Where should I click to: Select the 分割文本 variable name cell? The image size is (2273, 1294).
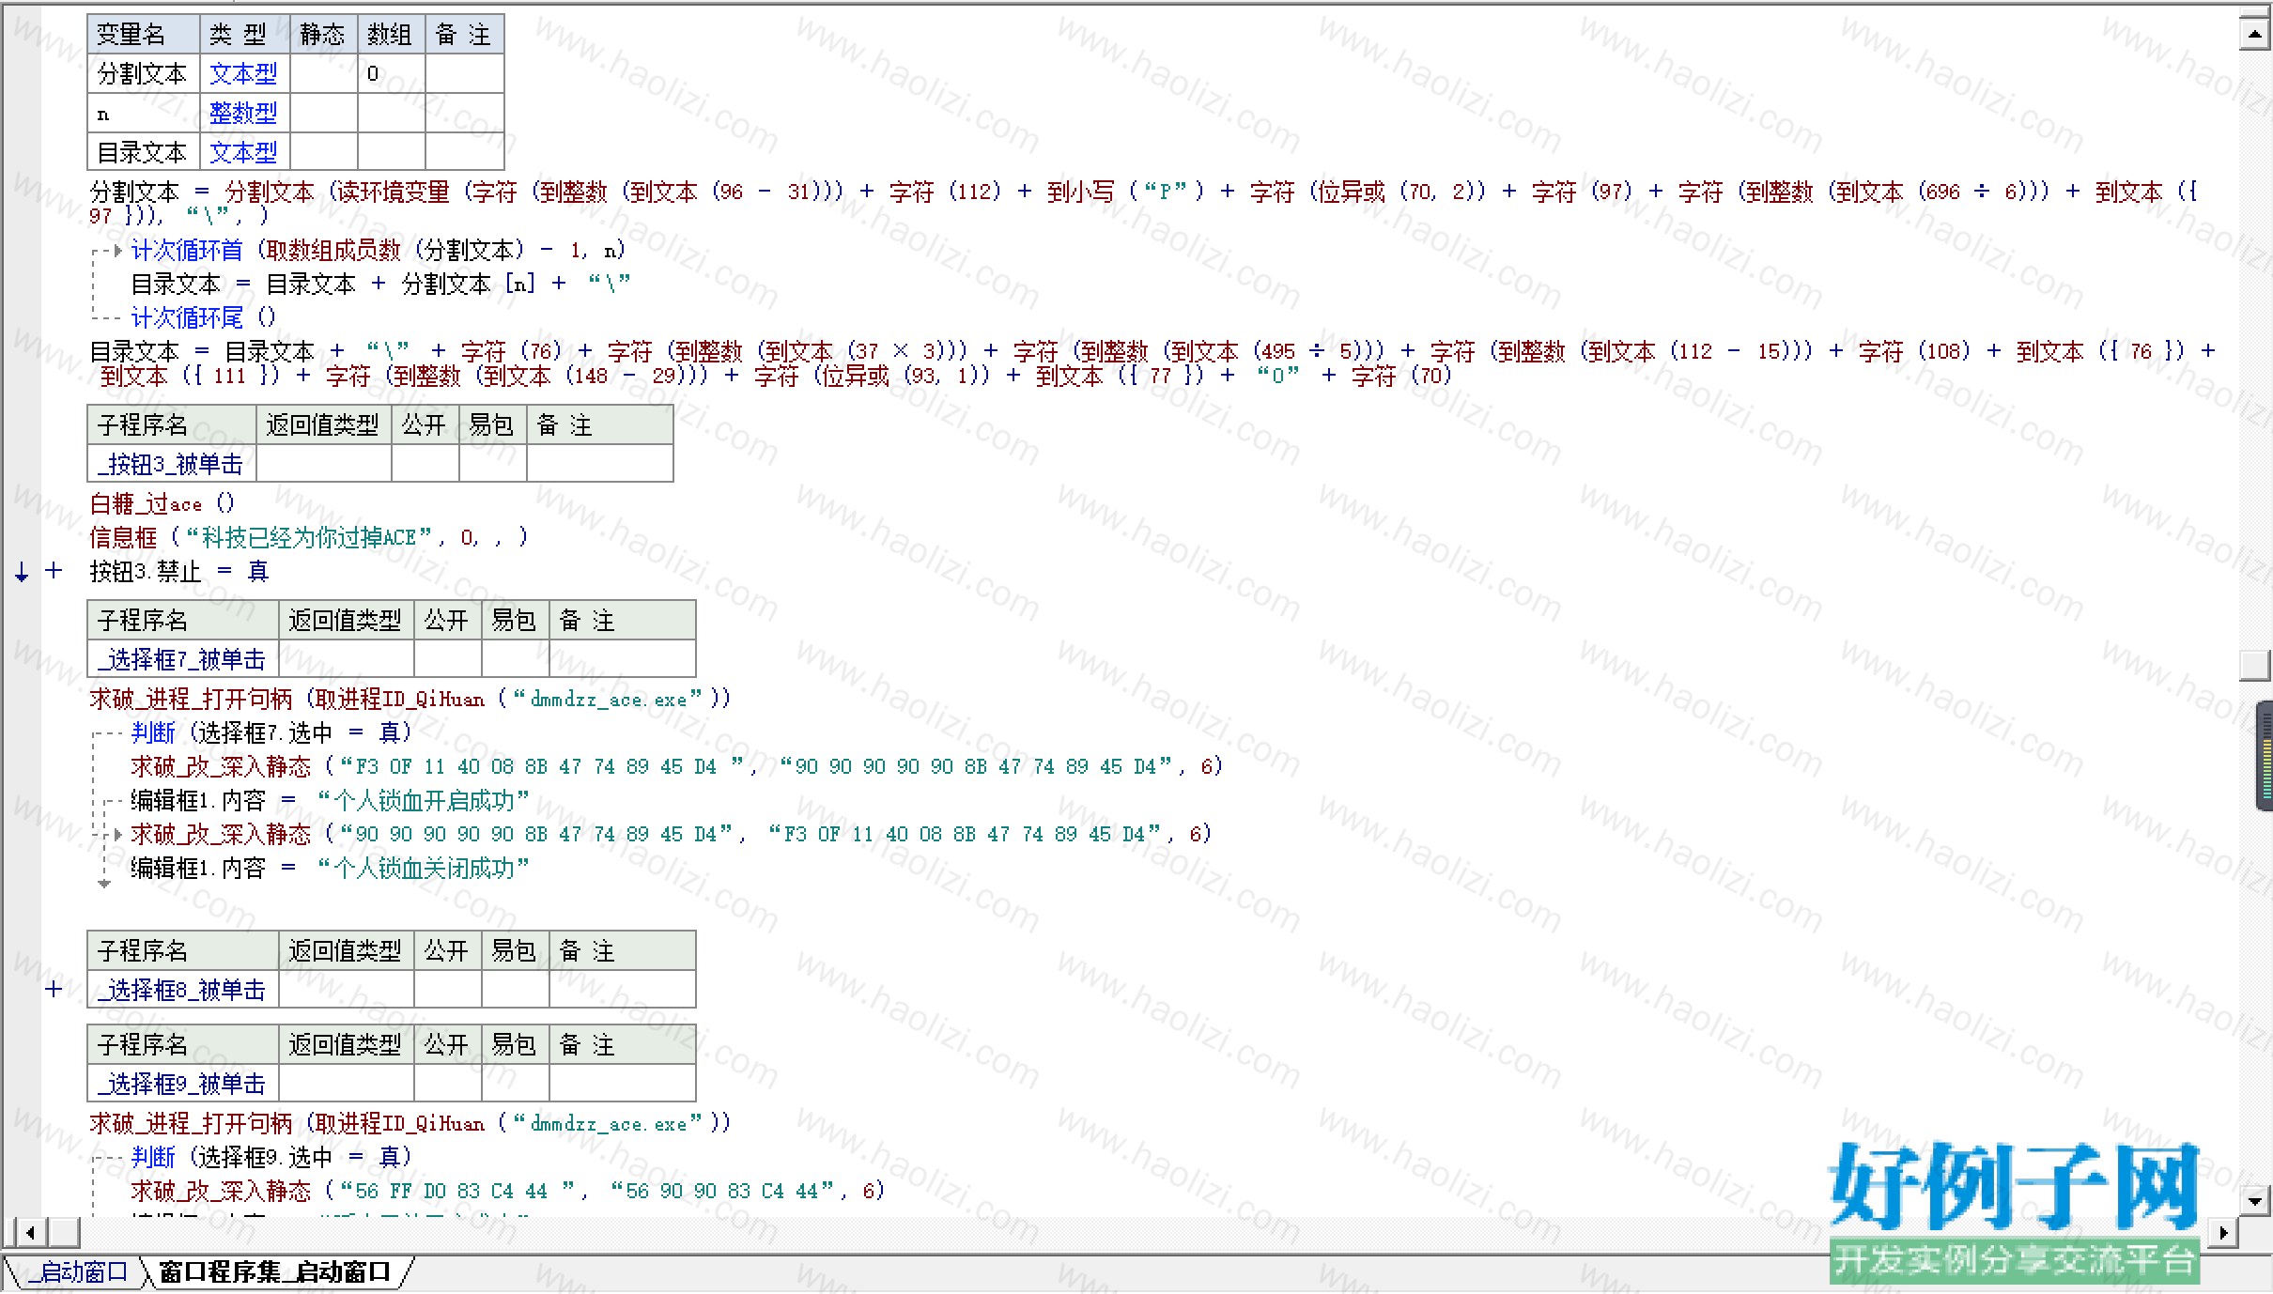[144, 73]
